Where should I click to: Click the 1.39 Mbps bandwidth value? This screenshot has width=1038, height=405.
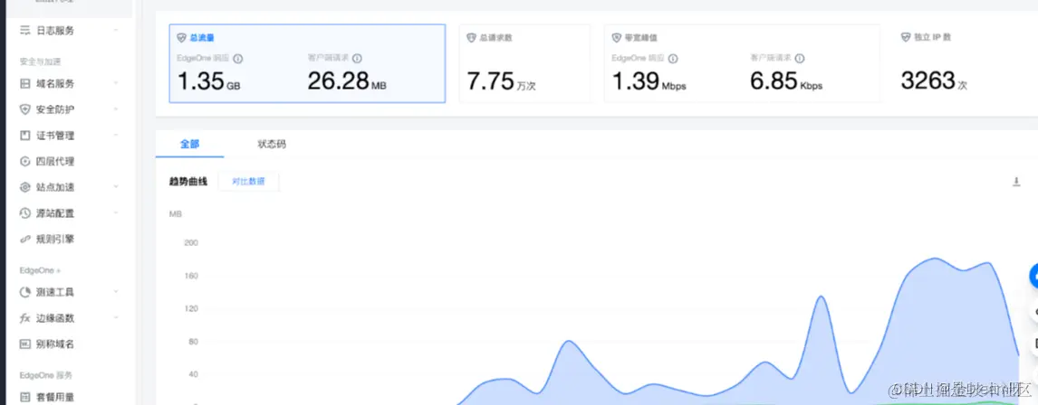click(x=649, y=81)
